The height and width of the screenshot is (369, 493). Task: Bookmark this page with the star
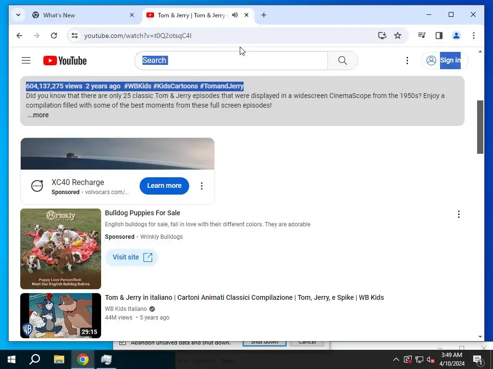398,36
